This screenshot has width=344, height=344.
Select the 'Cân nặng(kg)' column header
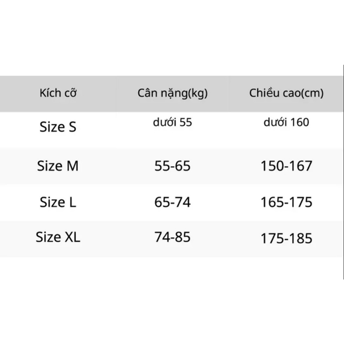pos(172,93)
